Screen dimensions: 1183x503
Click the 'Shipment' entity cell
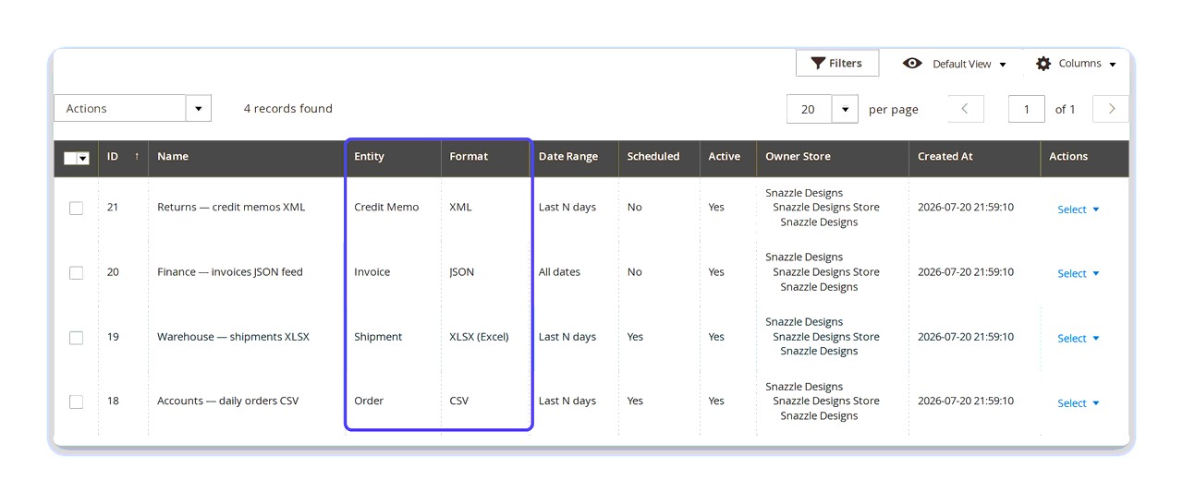(378, 337)
